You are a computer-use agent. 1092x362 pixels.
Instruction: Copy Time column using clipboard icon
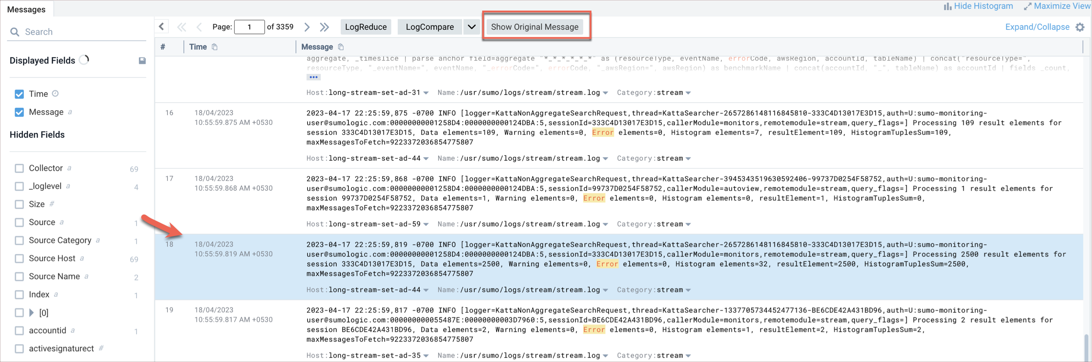pyautogui.click(x=214, y=47)
